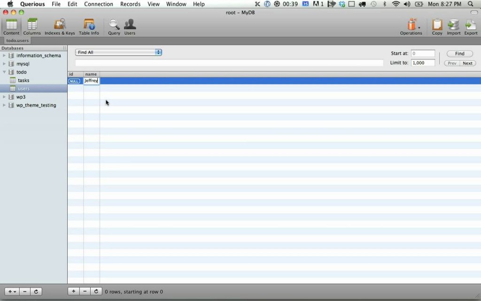This screenshot has width=481, height=301.
Task: Switch to the Columns view icon
Action: tap(32, 26)
